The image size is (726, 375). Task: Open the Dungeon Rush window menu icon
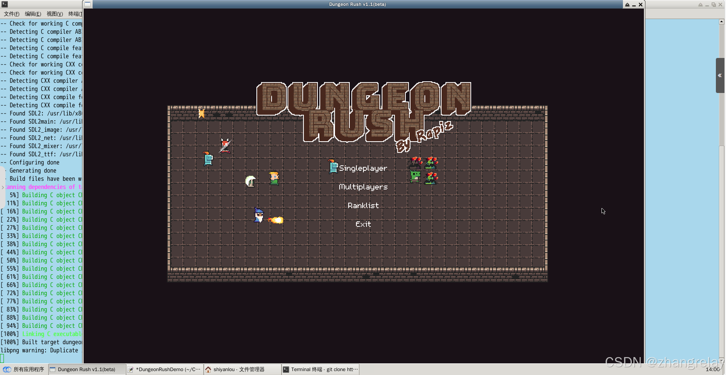pos(88,4)
